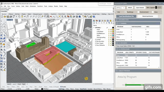Click the Office layer cyan color swatch

(x=113, y=36)
